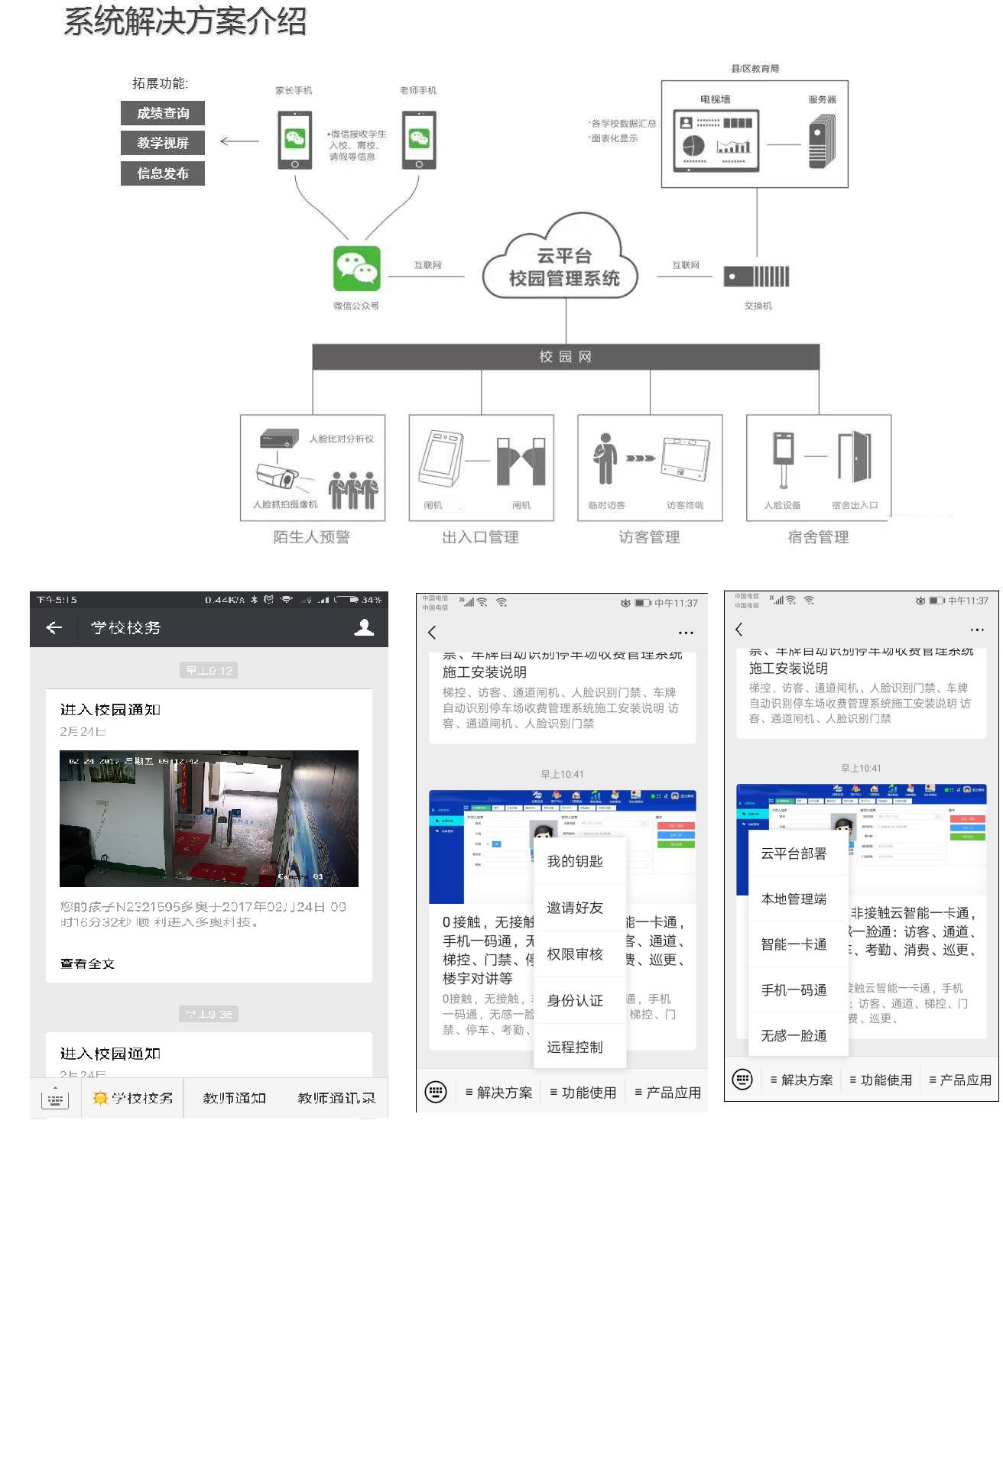Click the 人脸比对分析仪 device icon
Viewport: 1003px width, 1467px height.
(278, 439)
